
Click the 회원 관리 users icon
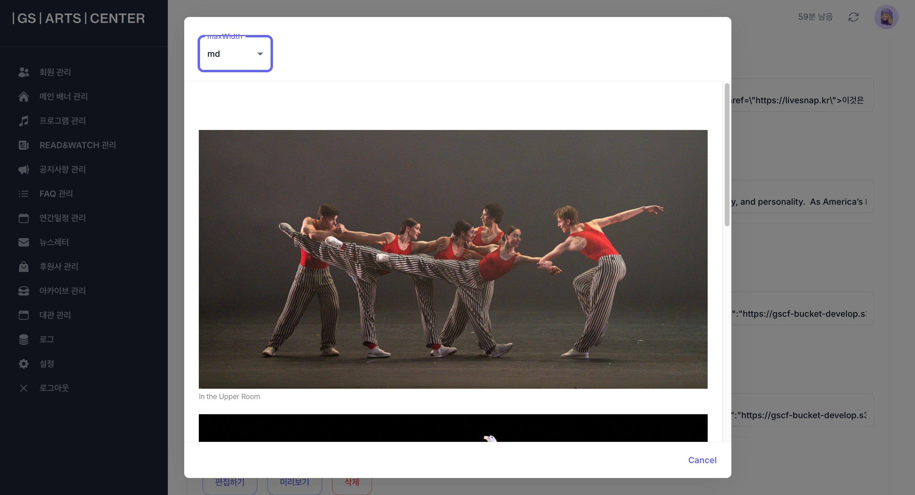23,72
